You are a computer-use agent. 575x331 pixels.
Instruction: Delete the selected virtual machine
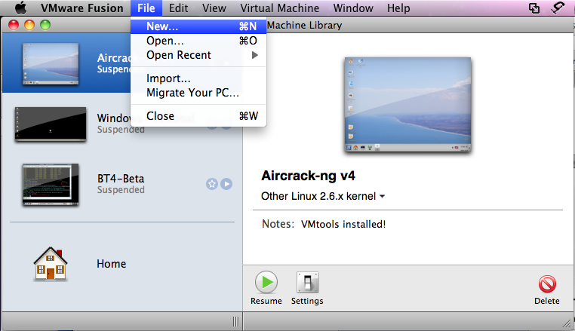pos(547,284)
